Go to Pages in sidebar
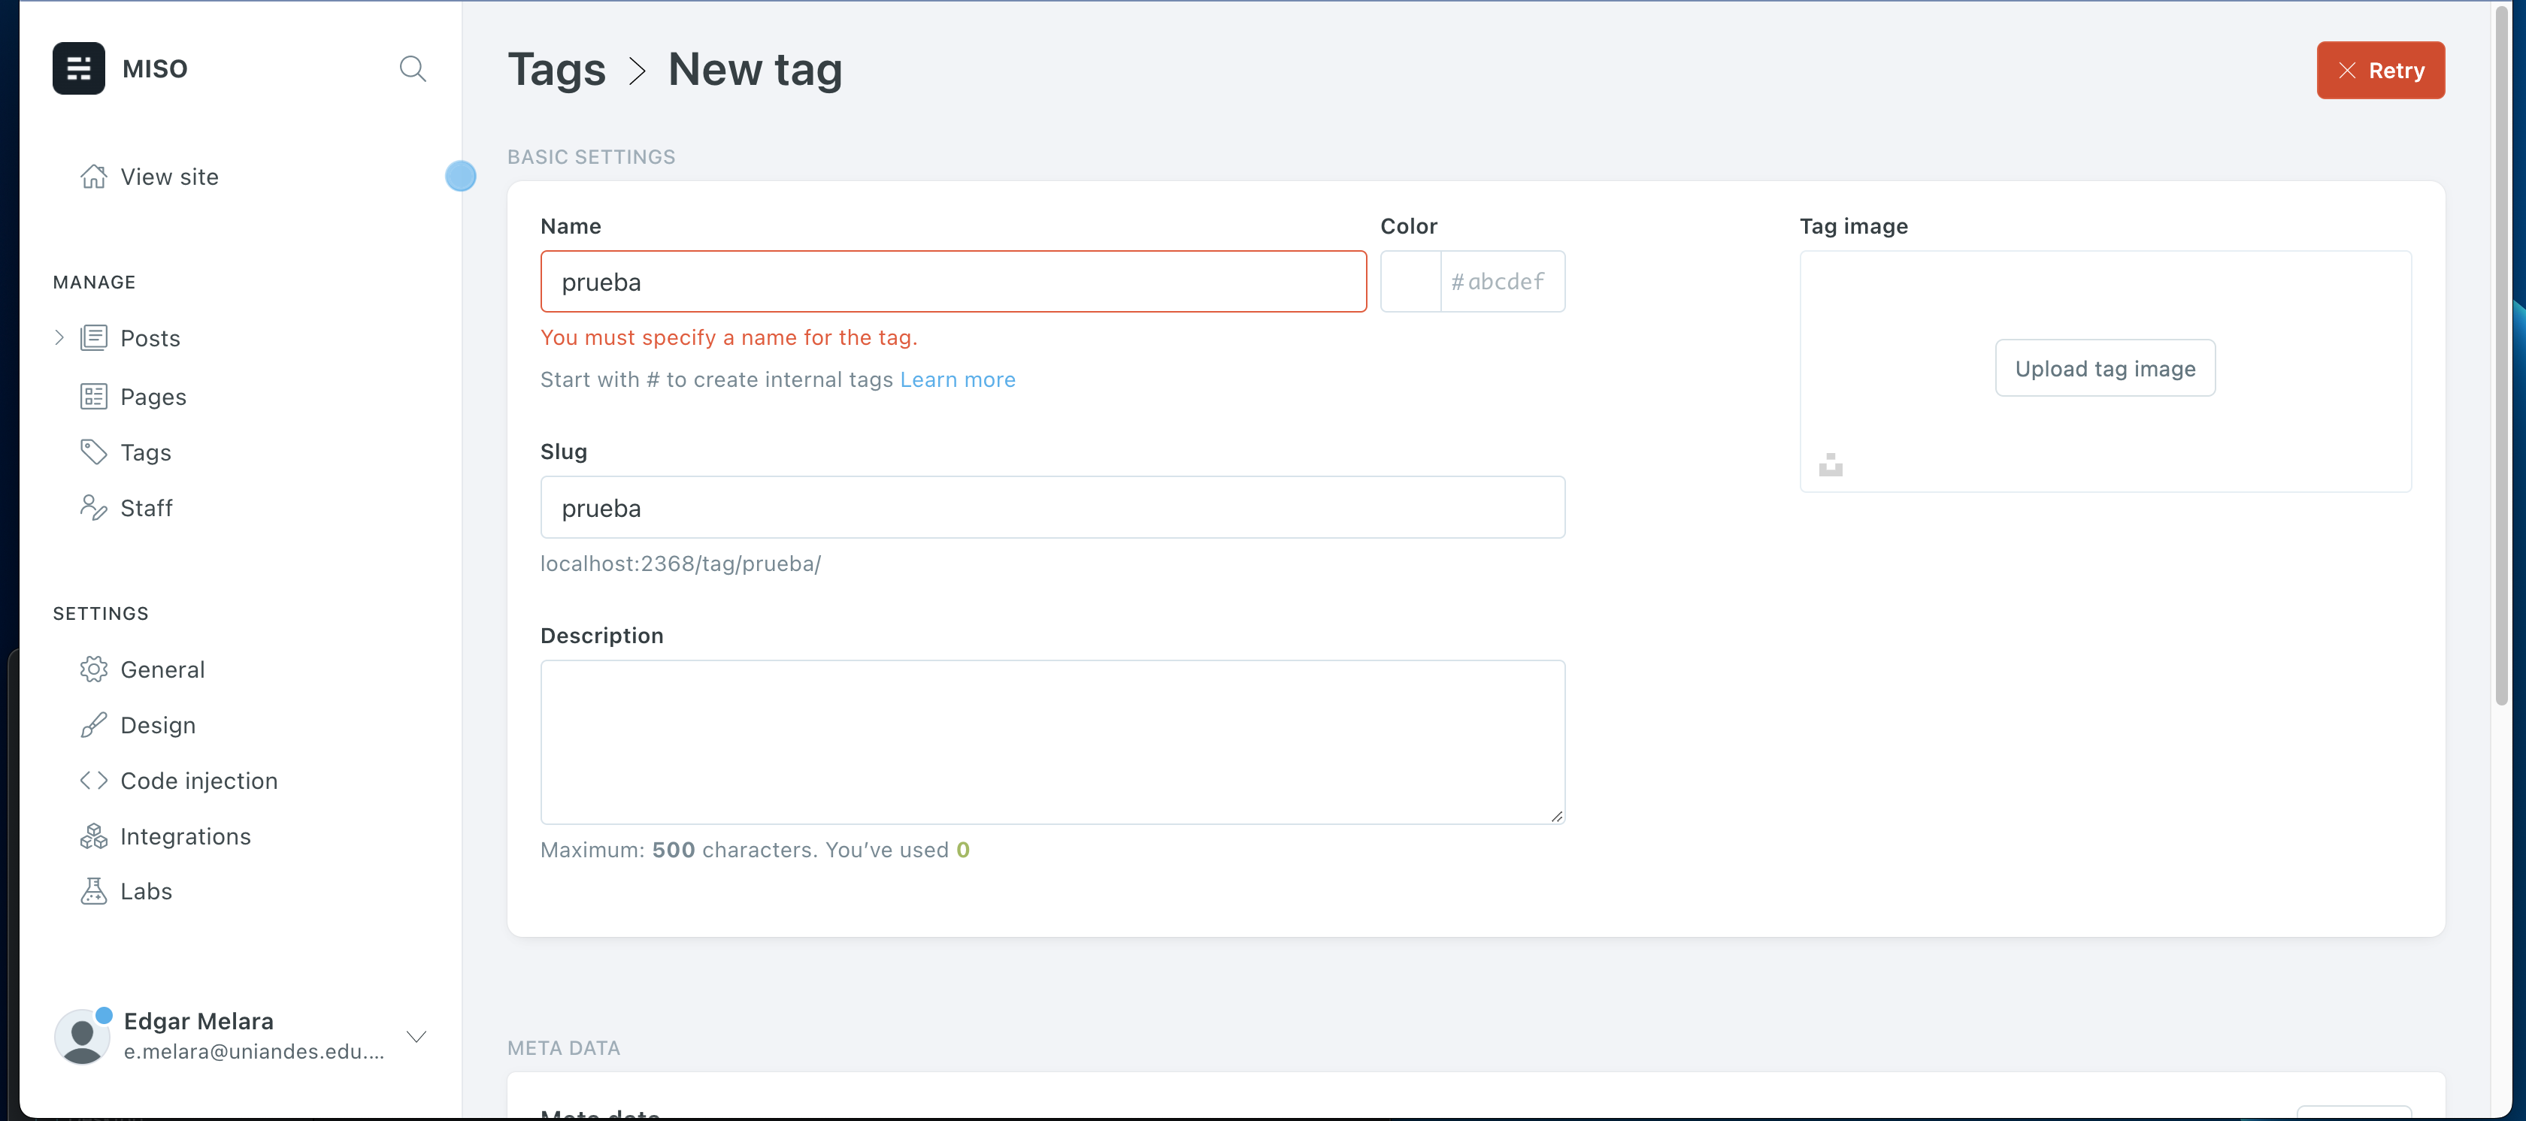The height and width of the screenshot is (1121, 2526). coord(153,397)
